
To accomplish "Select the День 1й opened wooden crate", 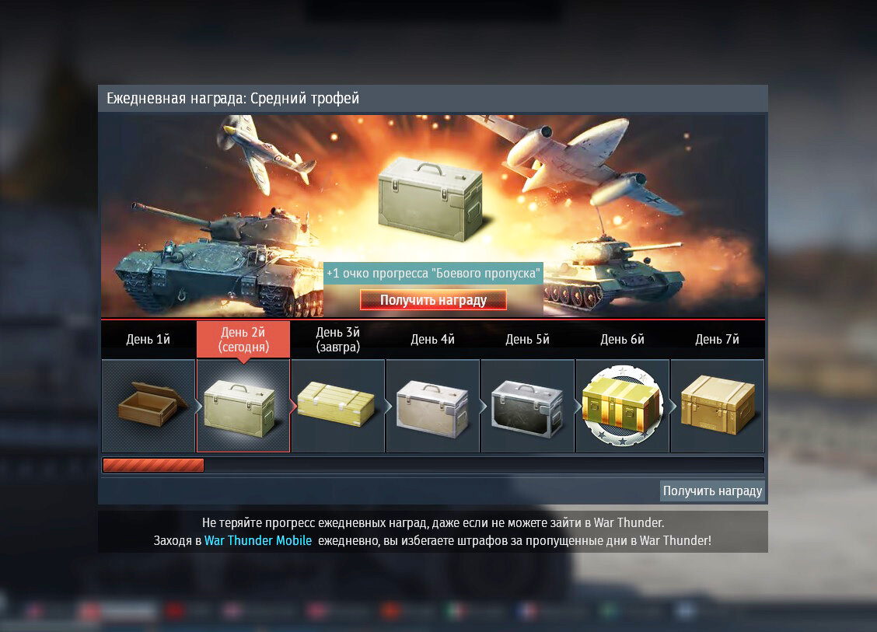I will pyautogui.click(x=148, y=406).
